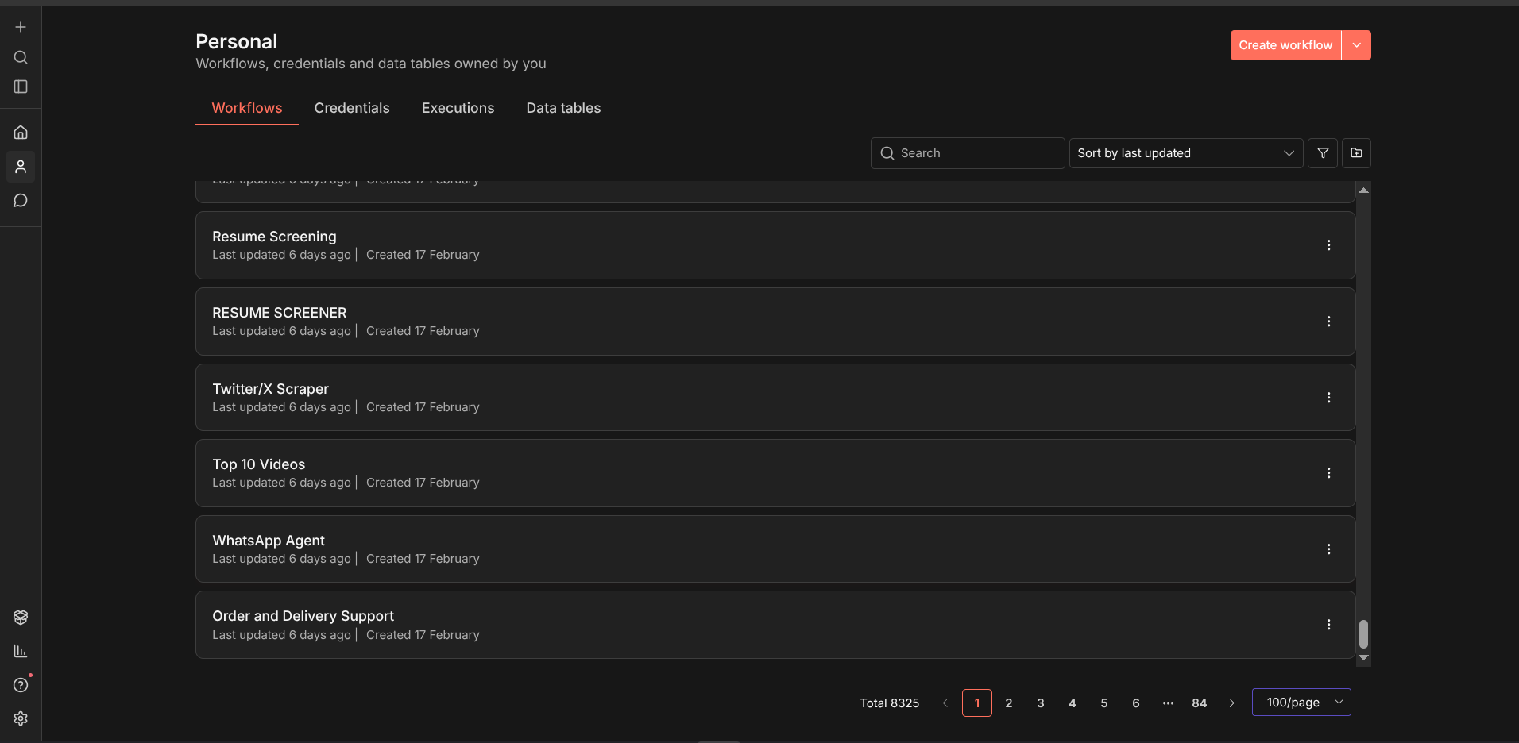Open the 100/page dropdown
The width and height of the screenshot is (1519, 743).
point(1301,702)
